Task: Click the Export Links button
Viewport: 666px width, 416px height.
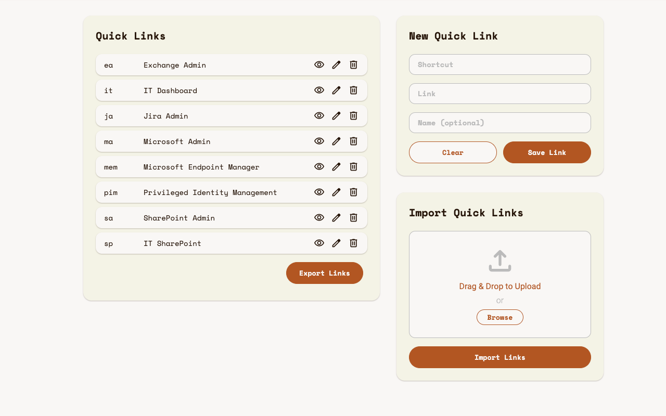Action: pyautogui.click(x=324, y=273)
